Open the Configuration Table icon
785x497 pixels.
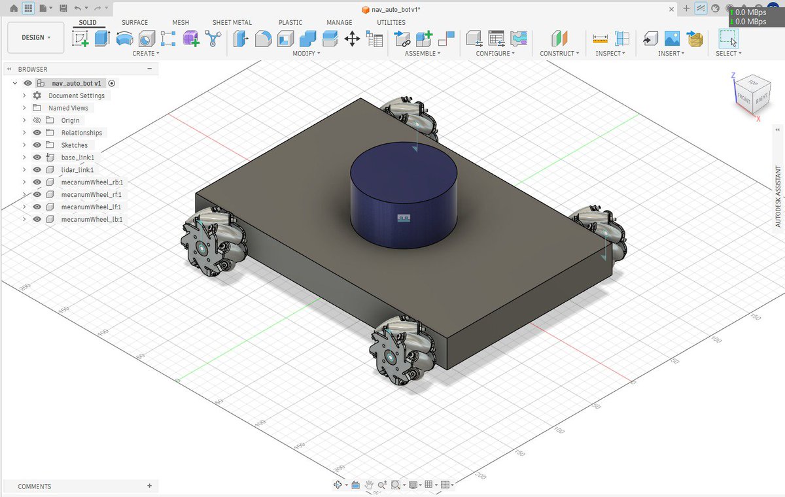pyautogui.click(x=497, y=39)
